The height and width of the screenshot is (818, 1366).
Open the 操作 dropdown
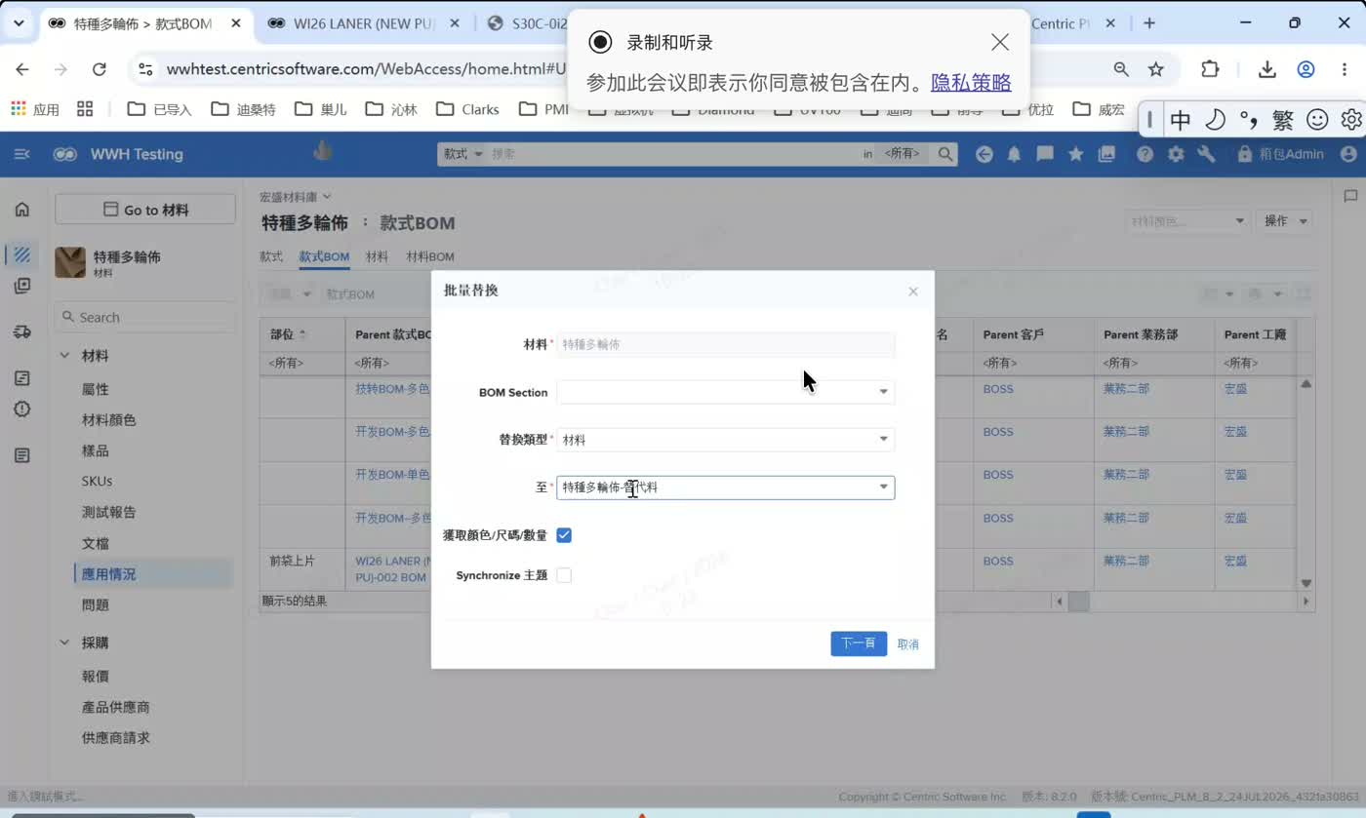click(1284, 221)
